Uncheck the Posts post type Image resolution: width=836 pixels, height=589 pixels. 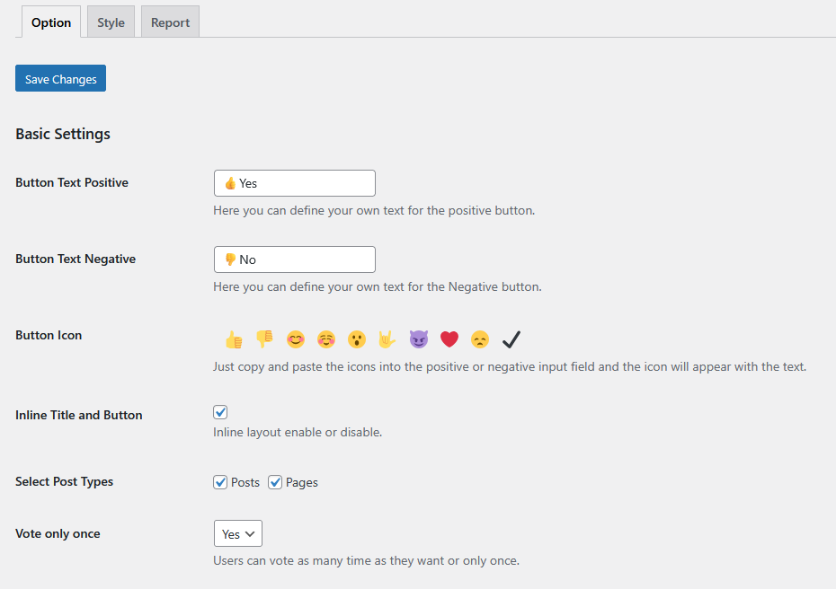(220, 482)
